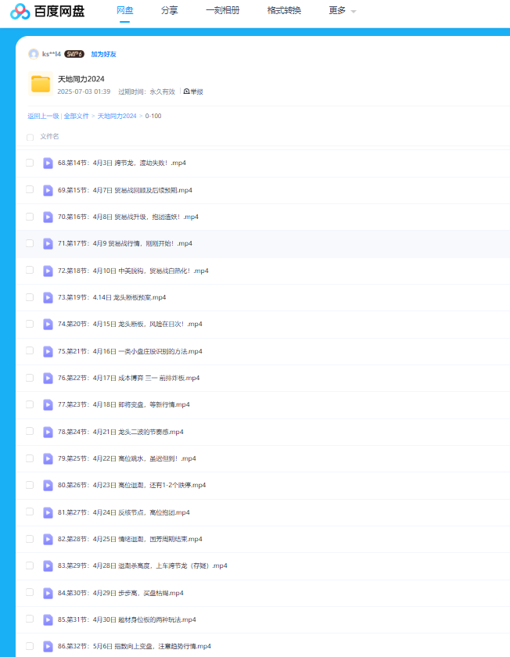Go back via 返回上一级 link

tap(43, 116)
